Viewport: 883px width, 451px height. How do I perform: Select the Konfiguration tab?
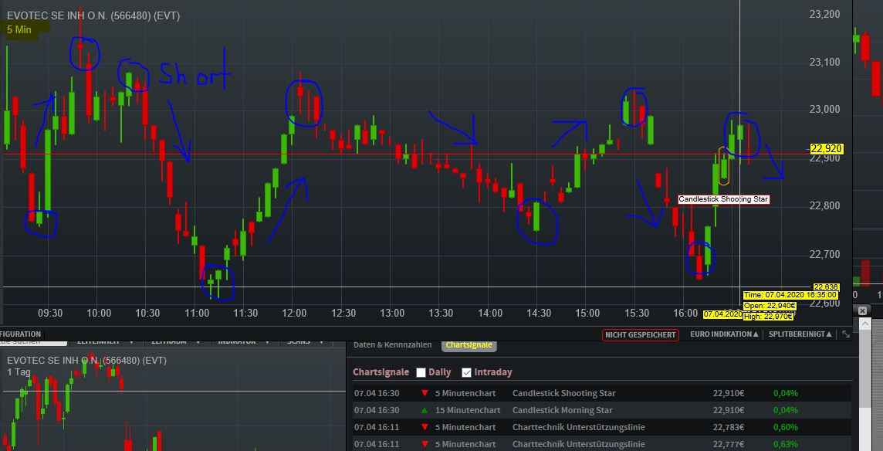[x=22, y=334]
